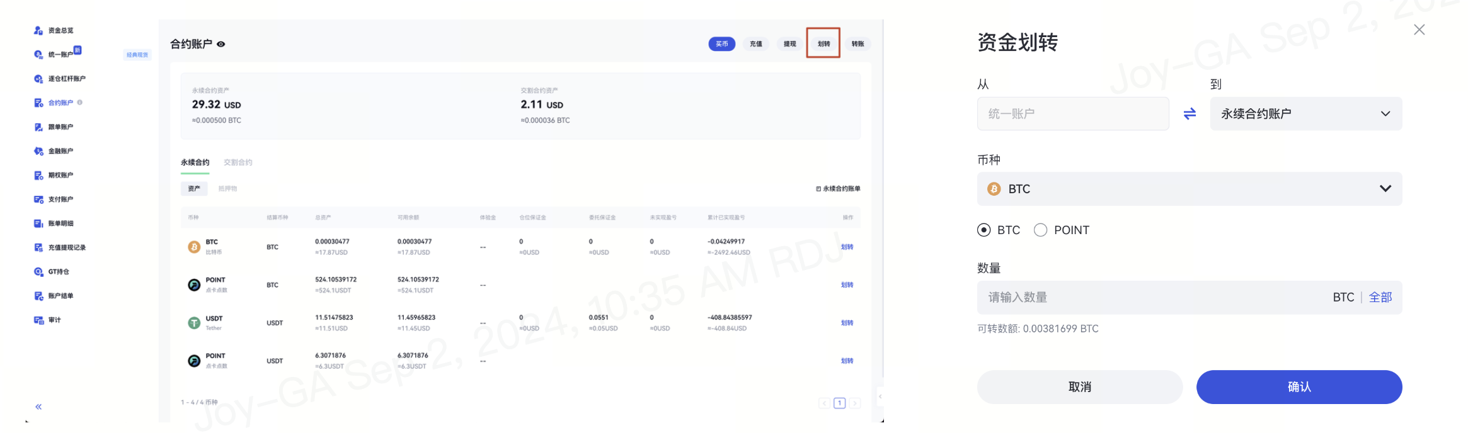The height and width of the screenshot is (433, 1468).
Task: Click the 审计 sidebar icon
Action: (38, 320)
